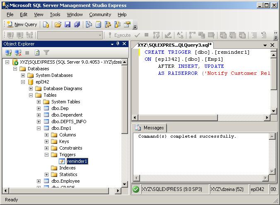Screen dimensions: 280x205
Task: Click the Registered Servers toolbar icon
Action: point(89,24)
